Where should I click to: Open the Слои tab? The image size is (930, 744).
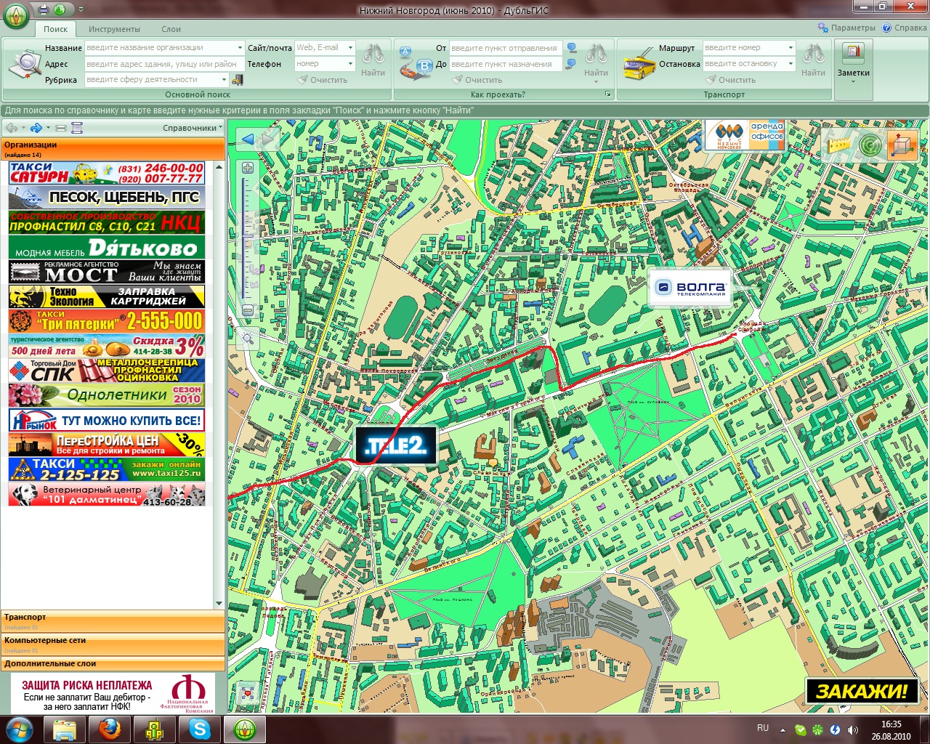click(171, 29)
